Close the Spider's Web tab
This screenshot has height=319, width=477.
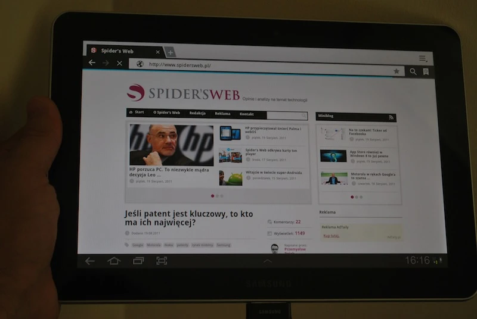[157, 52]
